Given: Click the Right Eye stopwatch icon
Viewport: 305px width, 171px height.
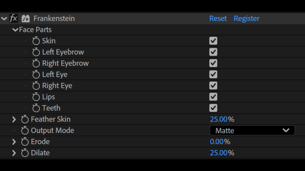Looking at the screenshot, I should click(x=36, y=86).
